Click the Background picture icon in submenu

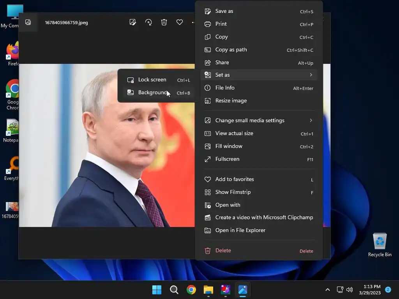pos(131,93)
